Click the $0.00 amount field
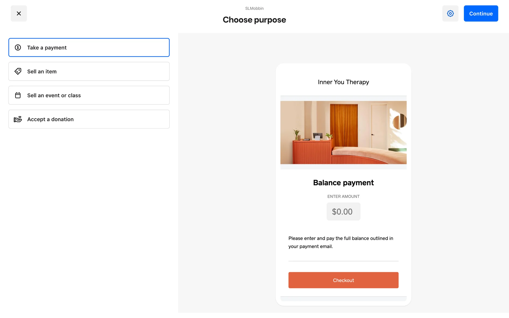The image size is (509, 318). point(343,211)
